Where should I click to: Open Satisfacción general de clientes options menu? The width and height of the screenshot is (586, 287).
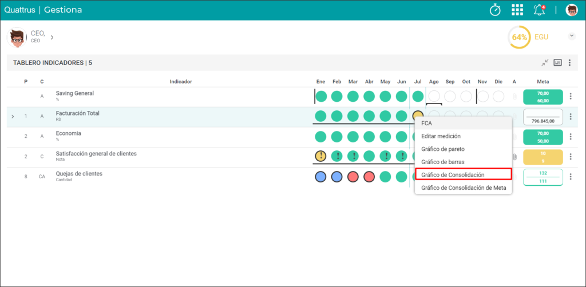click(571, 157)
